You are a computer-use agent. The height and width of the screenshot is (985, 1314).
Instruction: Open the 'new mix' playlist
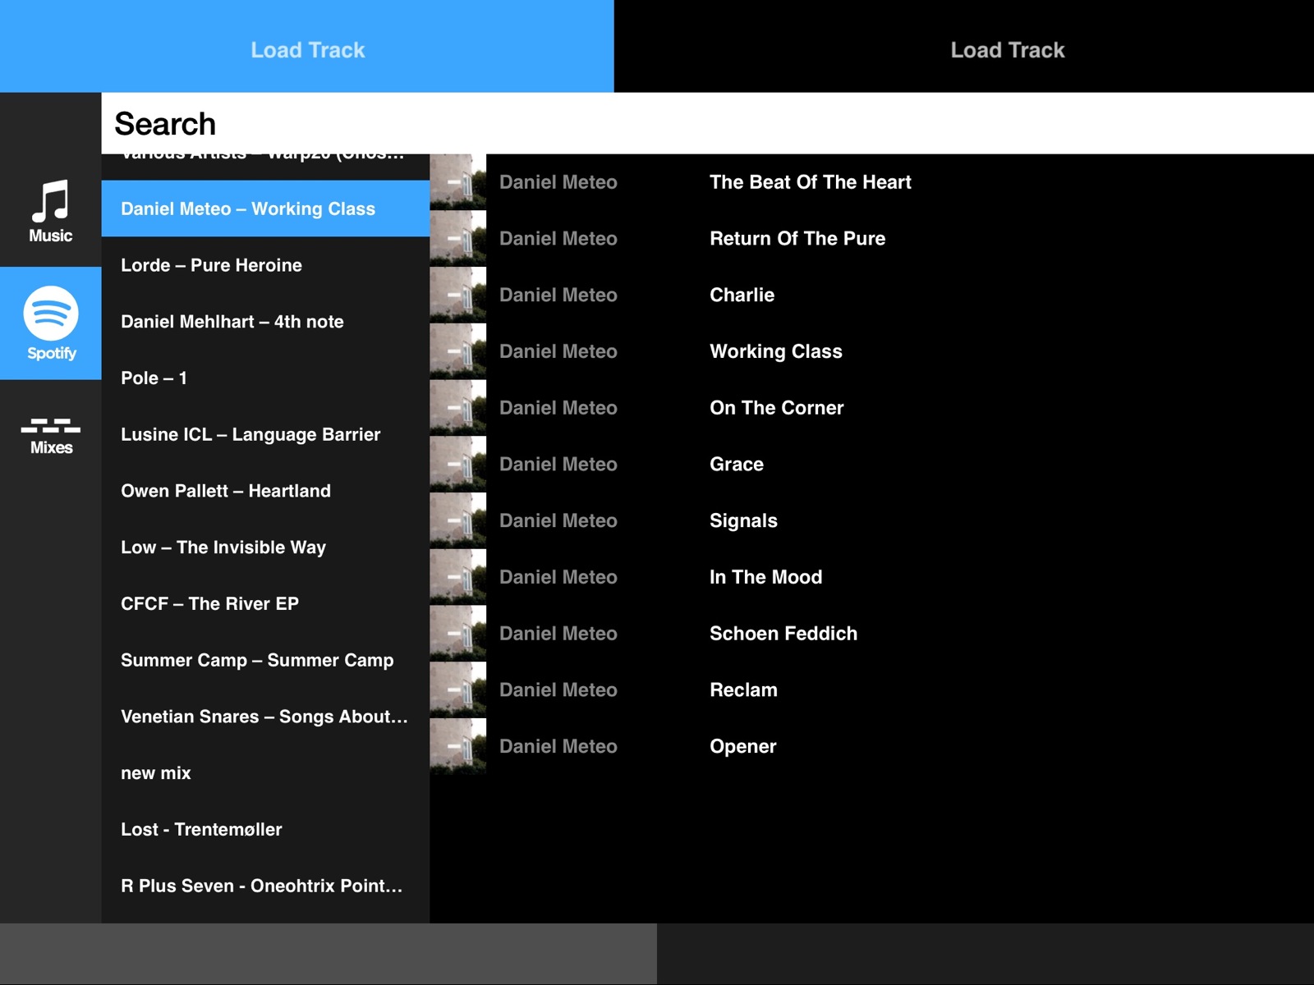click(264, 773)
